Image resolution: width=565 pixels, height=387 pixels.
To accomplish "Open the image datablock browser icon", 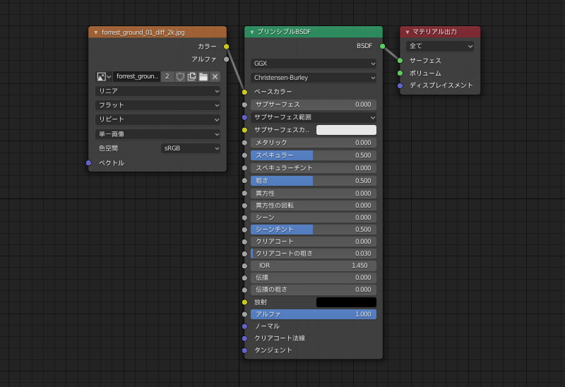I will [x=104, y=76].
